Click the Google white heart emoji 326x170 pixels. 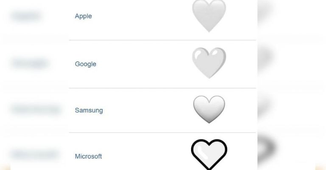click(x=209, y=63)
